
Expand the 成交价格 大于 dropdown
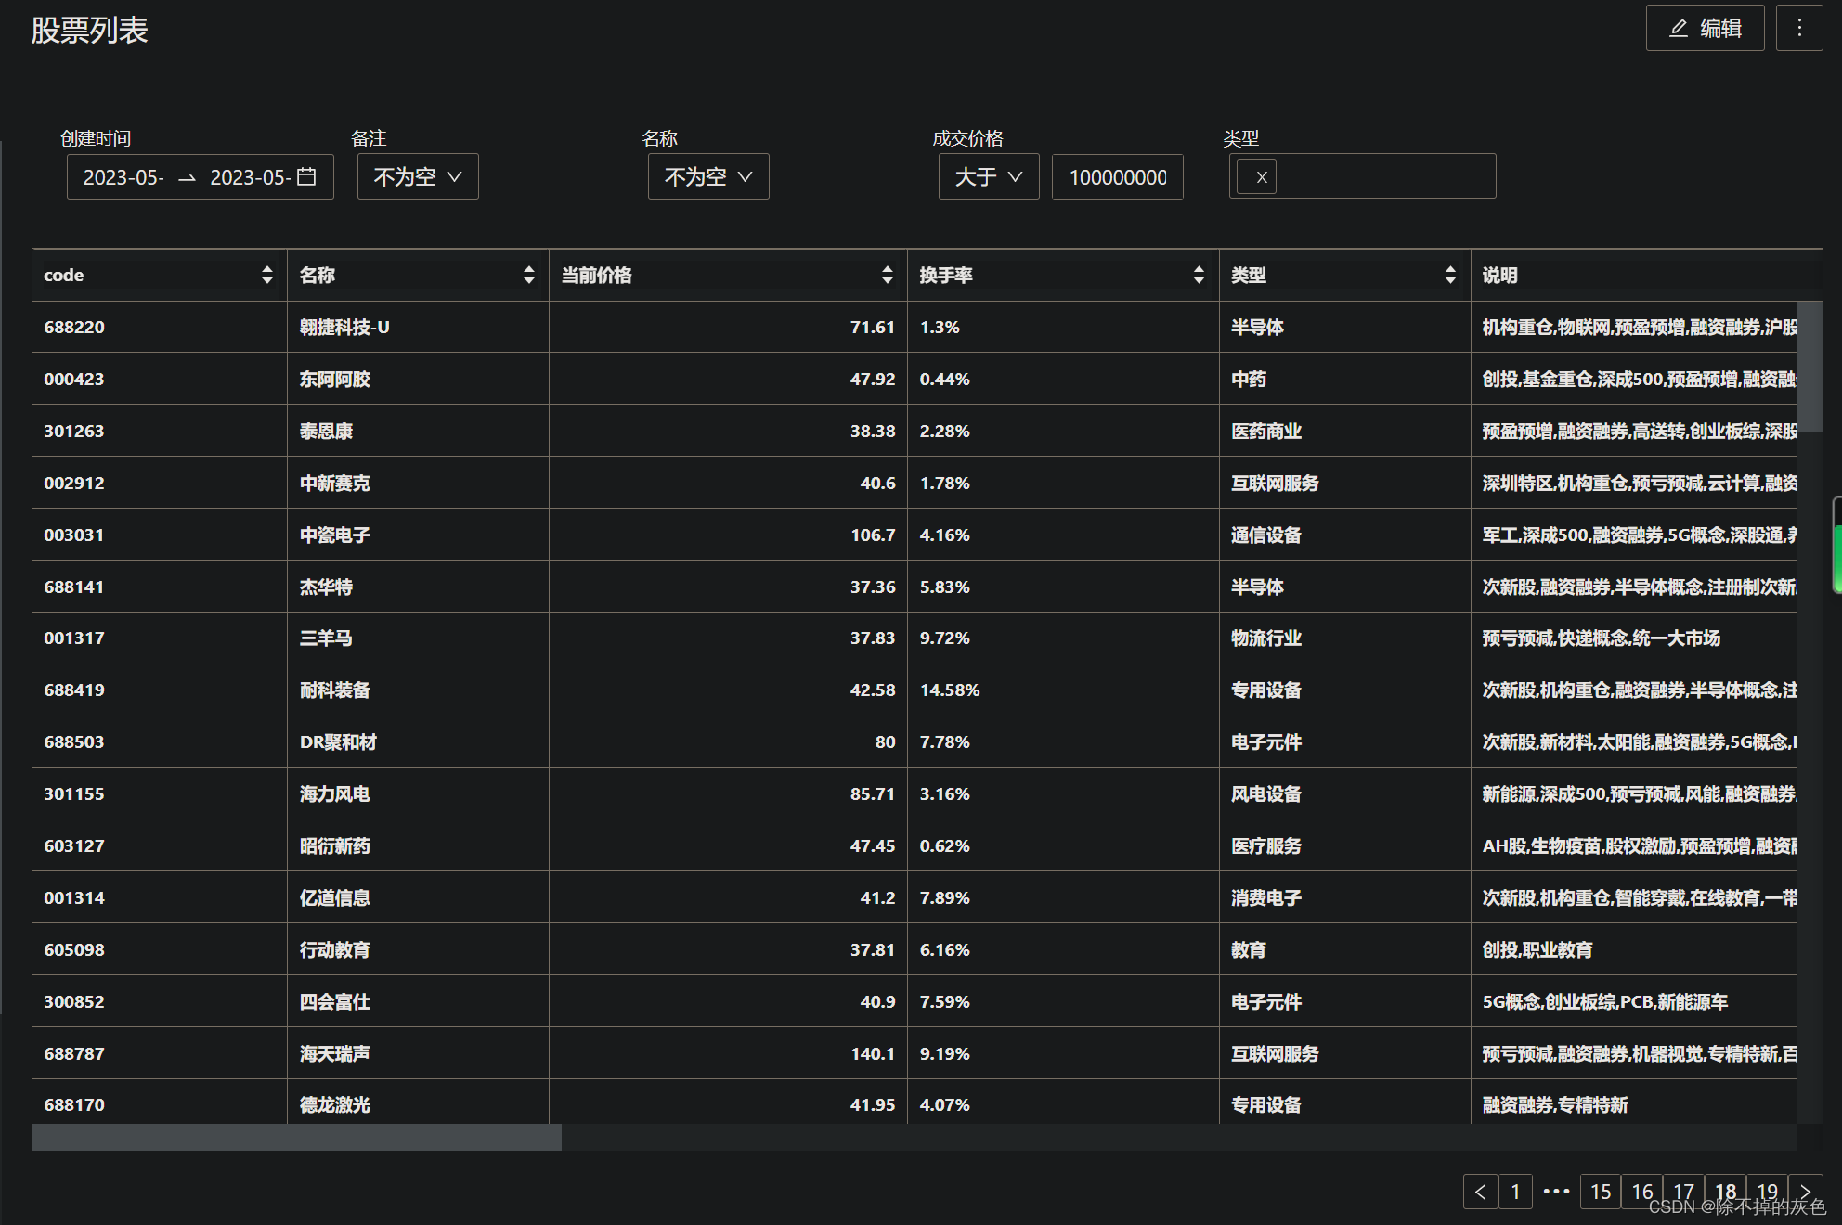click(989, 176)
